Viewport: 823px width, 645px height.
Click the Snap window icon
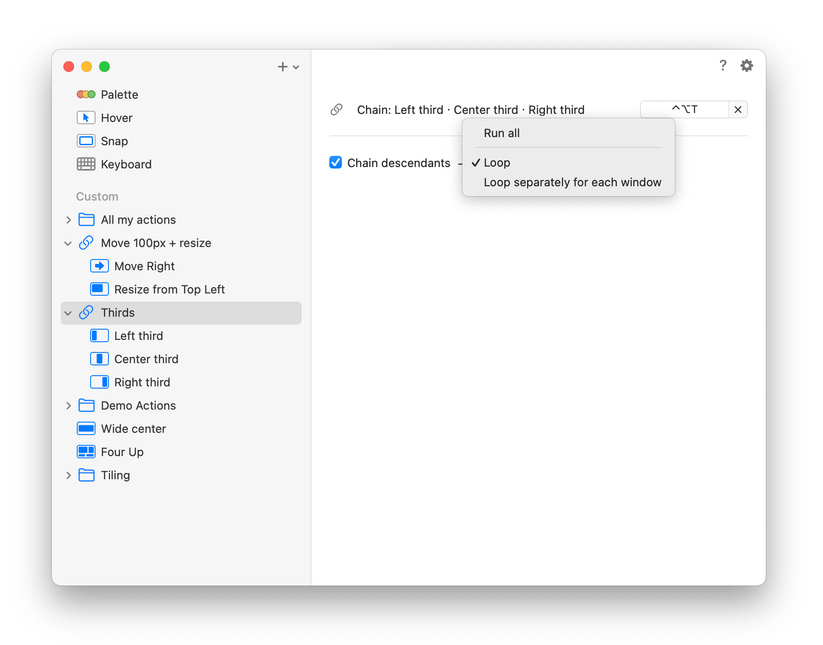click(86, 141)
